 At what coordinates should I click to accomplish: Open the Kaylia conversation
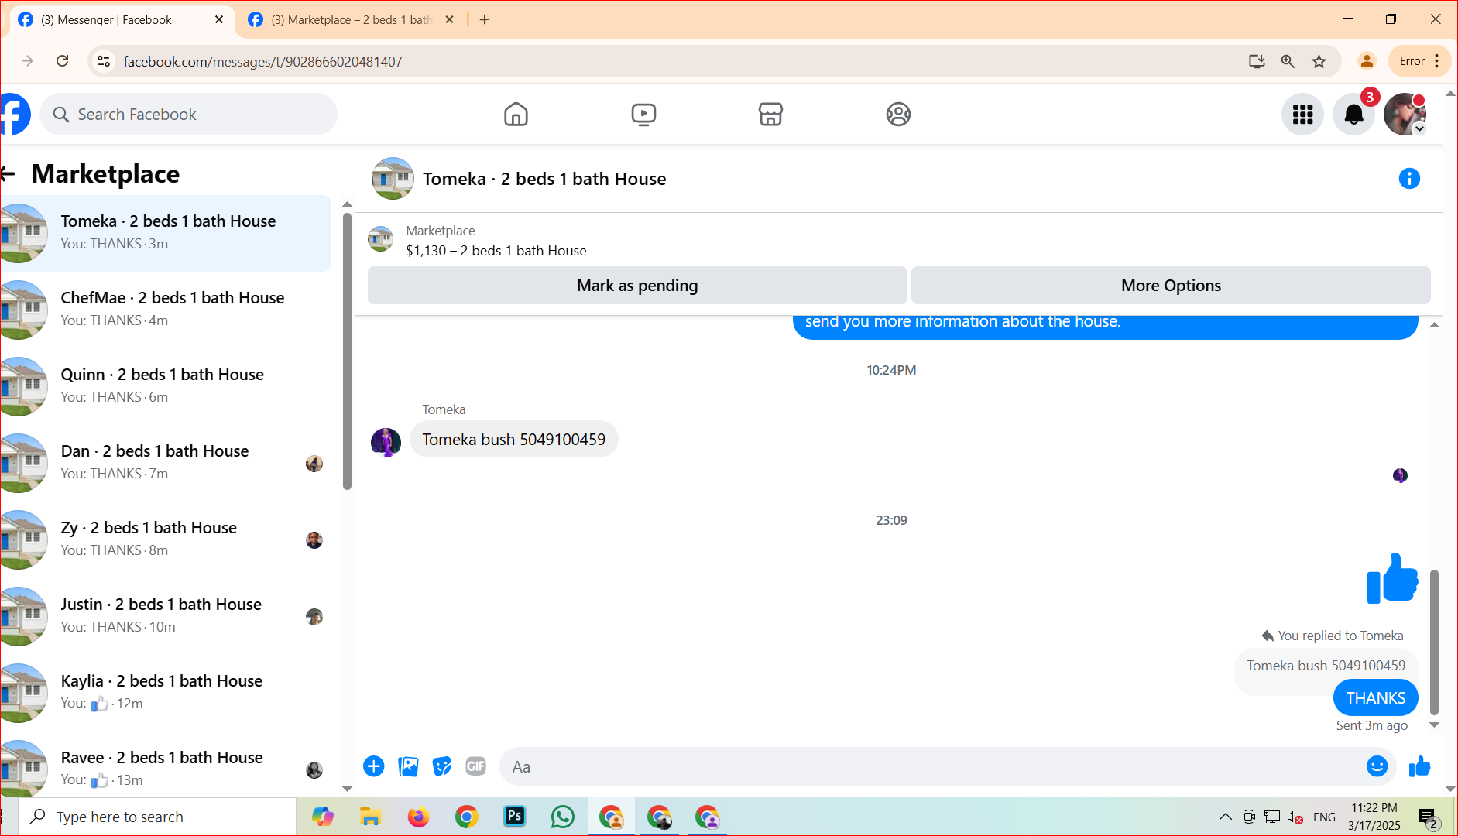tap(166, 693)
